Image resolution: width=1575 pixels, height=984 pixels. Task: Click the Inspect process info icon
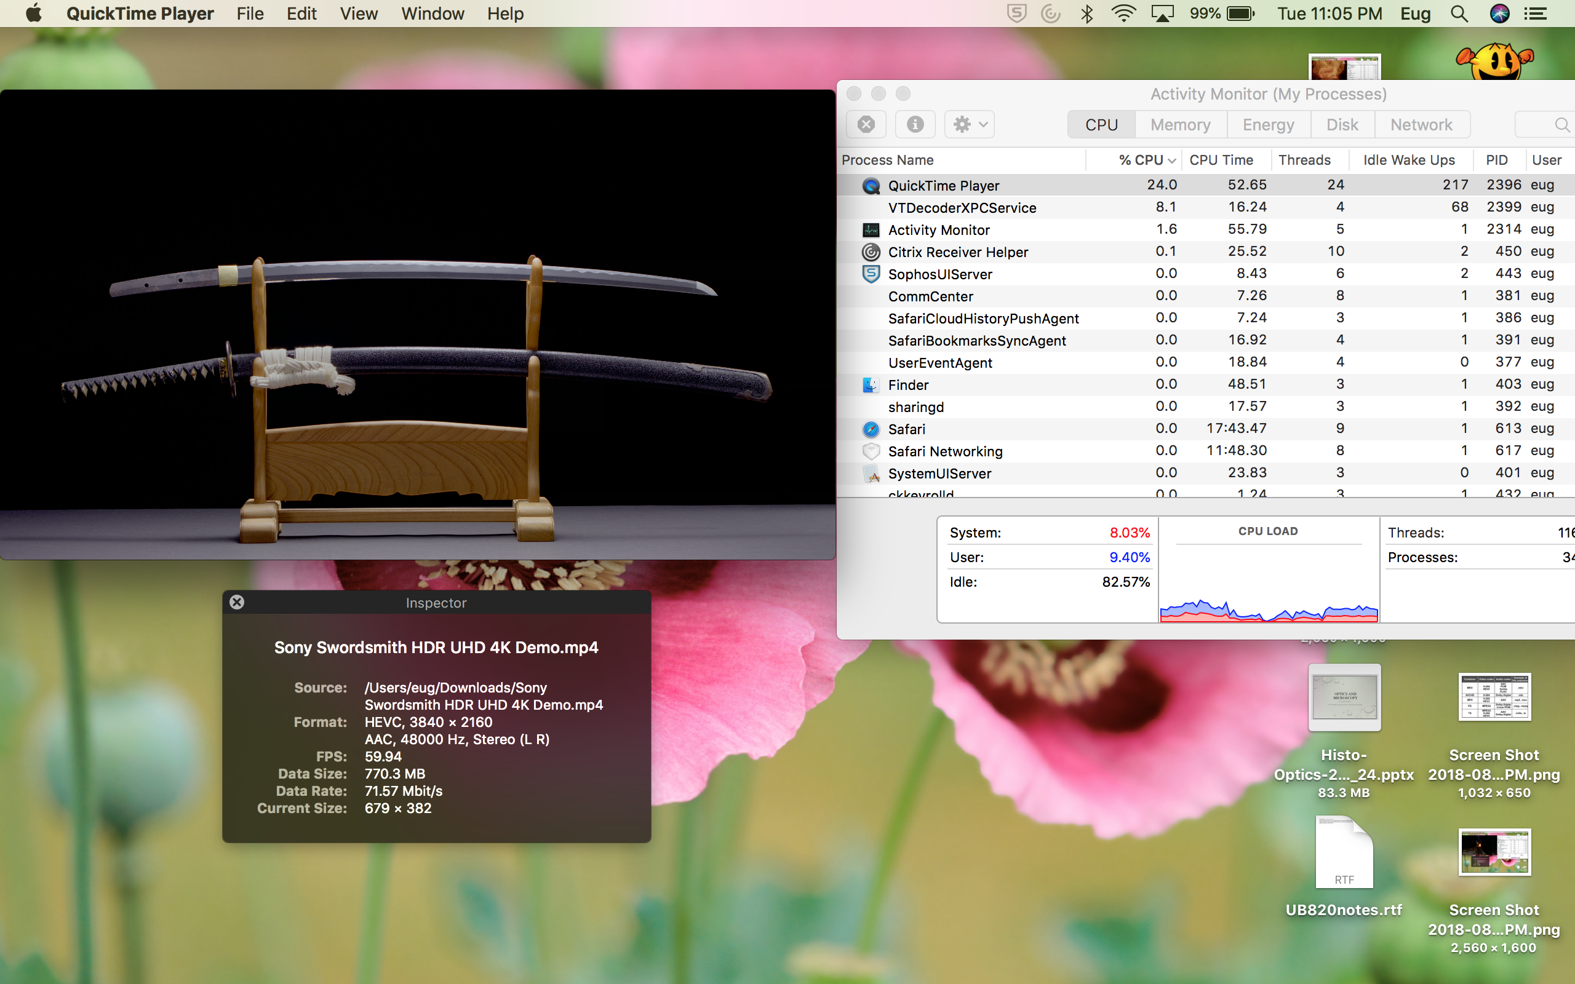click(915, 124)
